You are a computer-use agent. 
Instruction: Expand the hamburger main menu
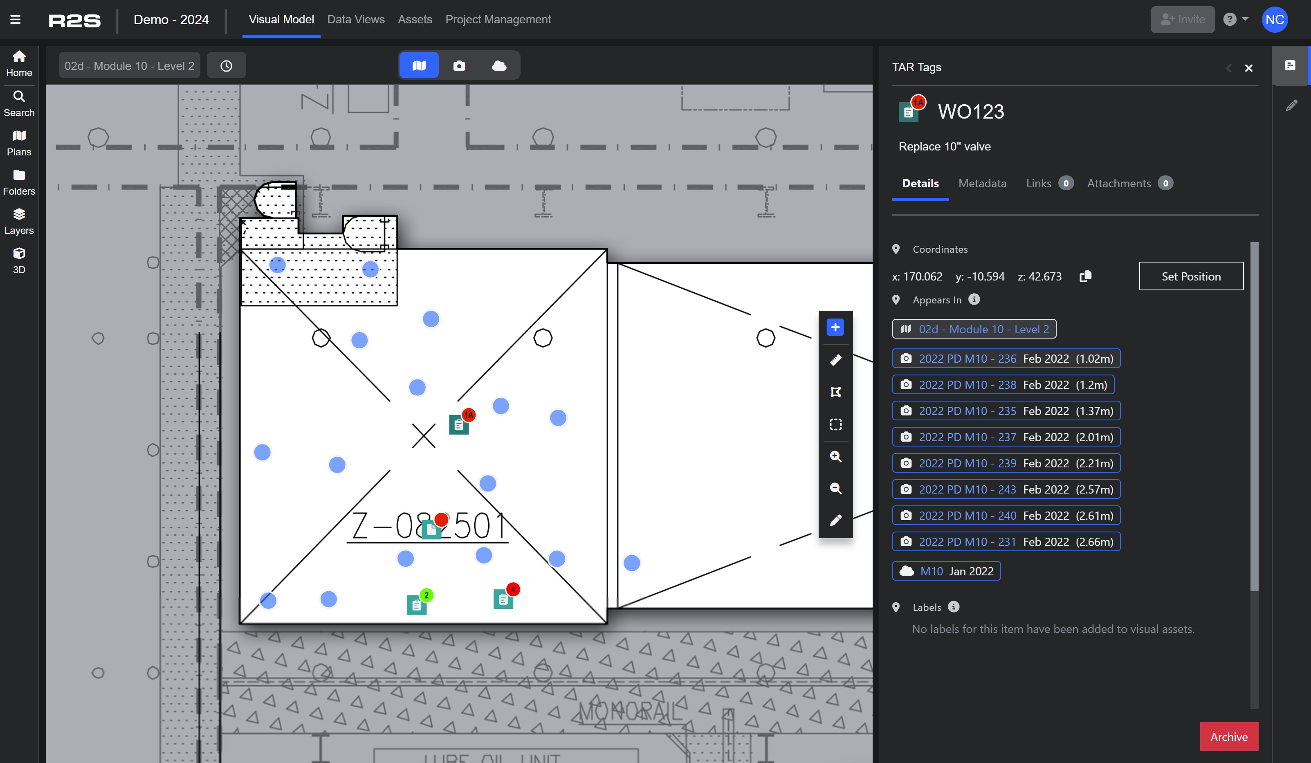(16, 20)
